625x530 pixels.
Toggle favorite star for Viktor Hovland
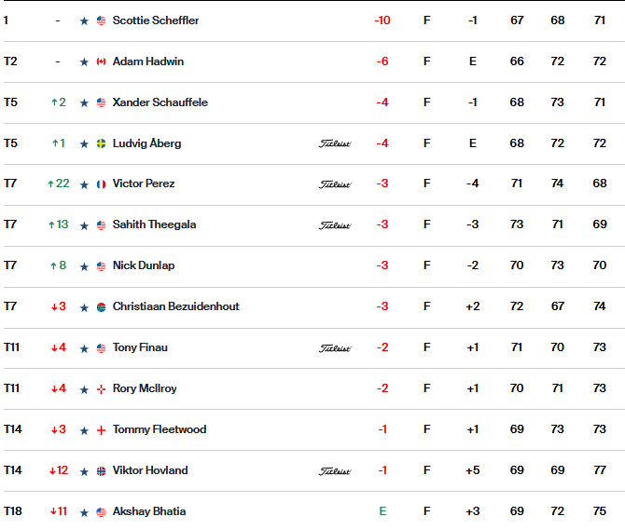[x=84, y=471]
